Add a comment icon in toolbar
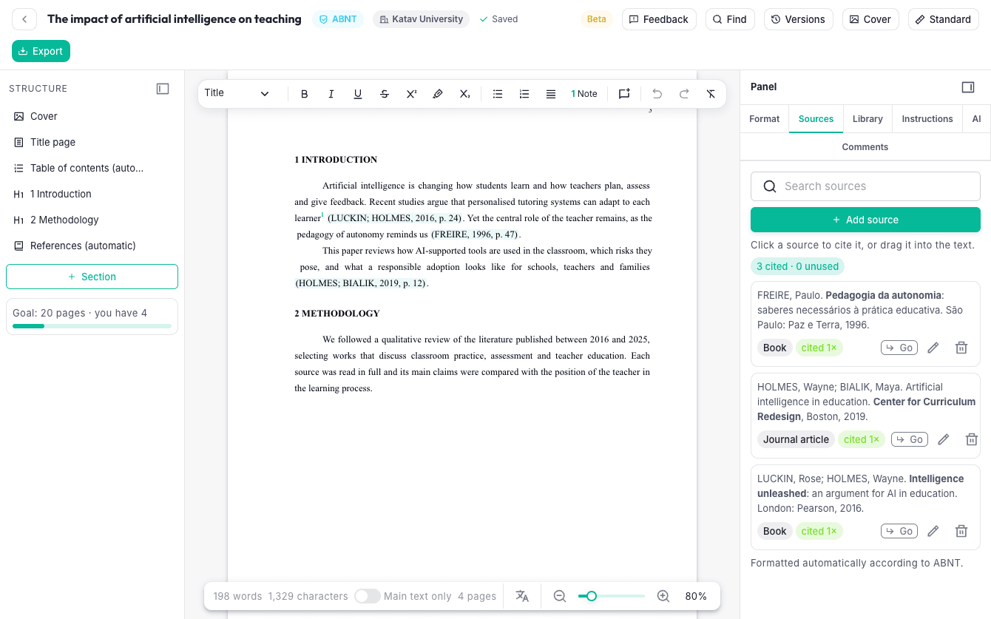The image size is (991, 619). pyautogui.click(x=624, y=94)
